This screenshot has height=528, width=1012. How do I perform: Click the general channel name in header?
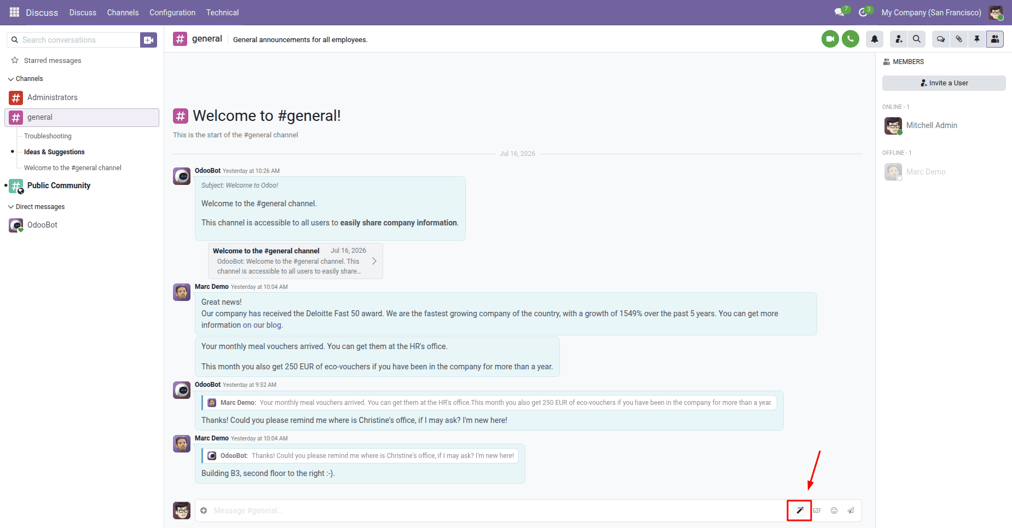coord(207,39)
